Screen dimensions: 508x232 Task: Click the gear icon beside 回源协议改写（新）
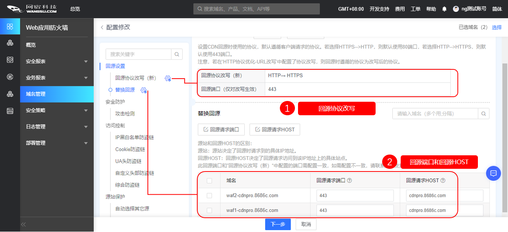pos(168,78)
